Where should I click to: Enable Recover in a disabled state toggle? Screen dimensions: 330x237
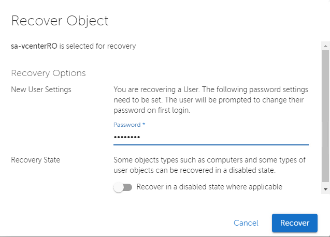123,187
